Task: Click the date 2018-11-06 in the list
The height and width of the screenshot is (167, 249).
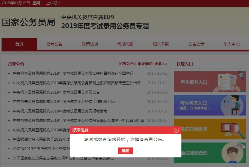Action: pos(157,121)
